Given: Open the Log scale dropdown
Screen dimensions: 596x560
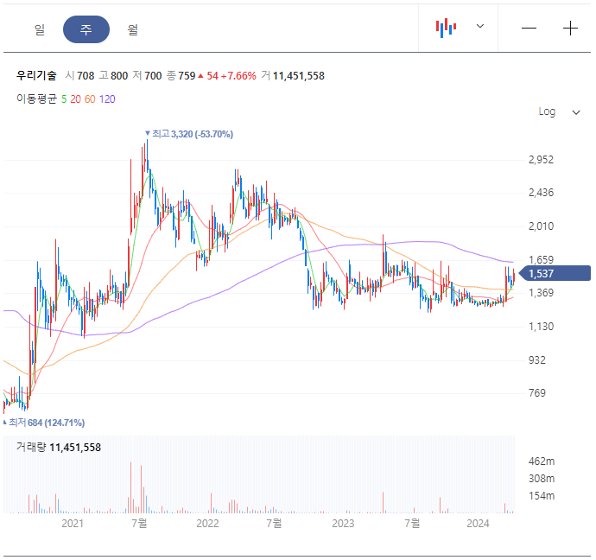Looking at the screenshot, I should click(x=559, y=111).
